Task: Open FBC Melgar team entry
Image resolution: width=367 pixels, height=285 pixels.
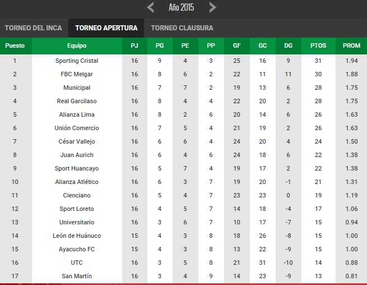Action: [77, 74]
